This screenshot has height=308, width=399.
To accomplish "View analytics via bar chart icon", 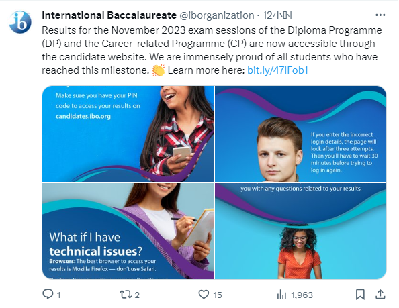I will pos(281,295).
